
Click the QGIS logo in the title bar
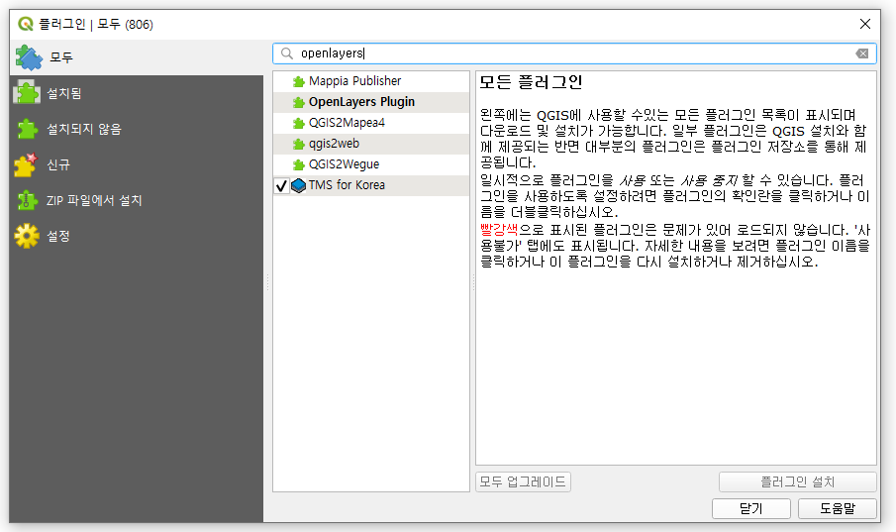click(26, 24)
